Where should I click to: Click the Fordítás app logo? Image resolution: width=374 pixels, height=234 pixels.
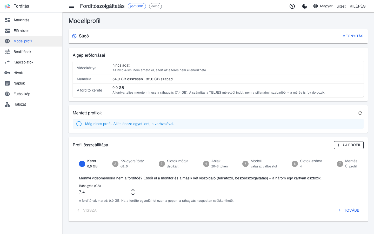pyautogui.click(x=7, y=6)
